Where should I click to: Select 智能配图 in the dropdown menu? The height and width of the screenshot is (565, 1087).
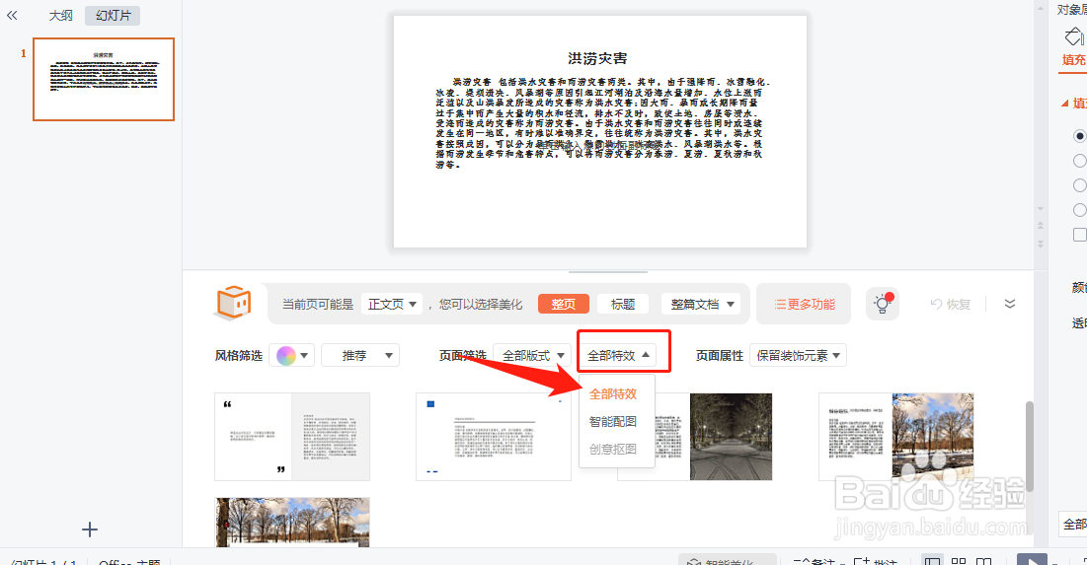coord(613,421)
